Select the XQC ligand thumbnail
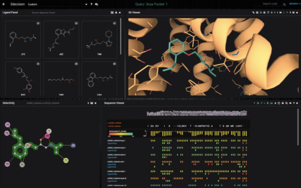The width and height of the screenshot is (301, 188). click(x=23, y=78)
